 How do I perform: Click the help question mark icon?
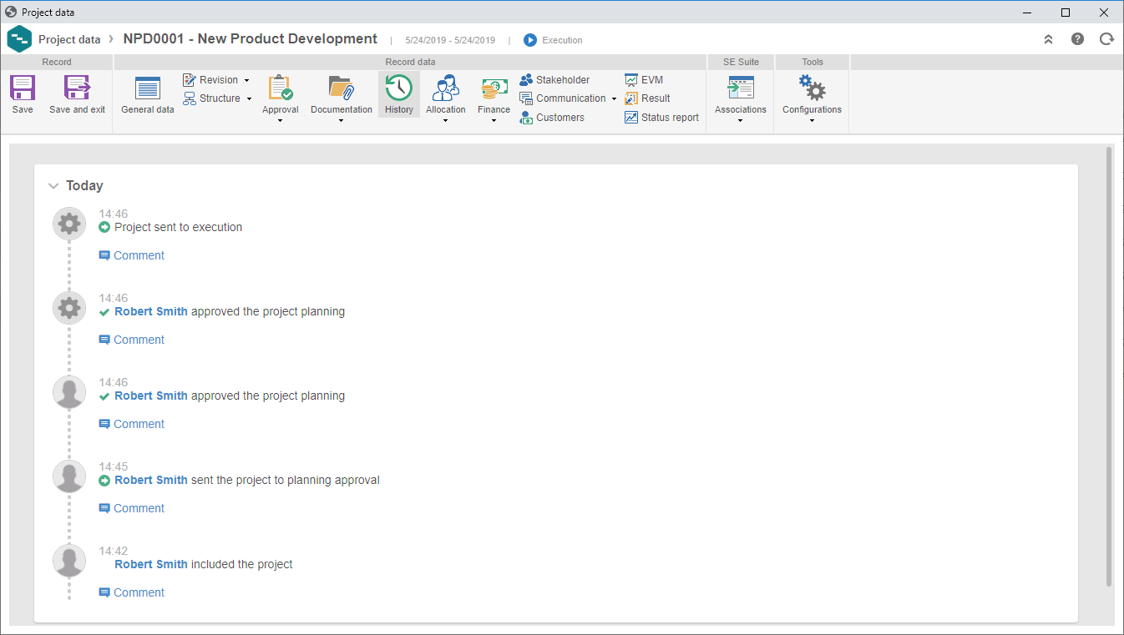point(1078,39)
